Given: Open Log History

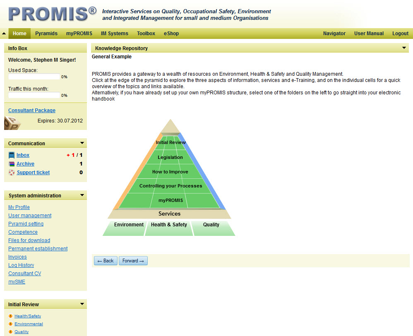Looking at the screenshot, I should [x=21, y=265].
